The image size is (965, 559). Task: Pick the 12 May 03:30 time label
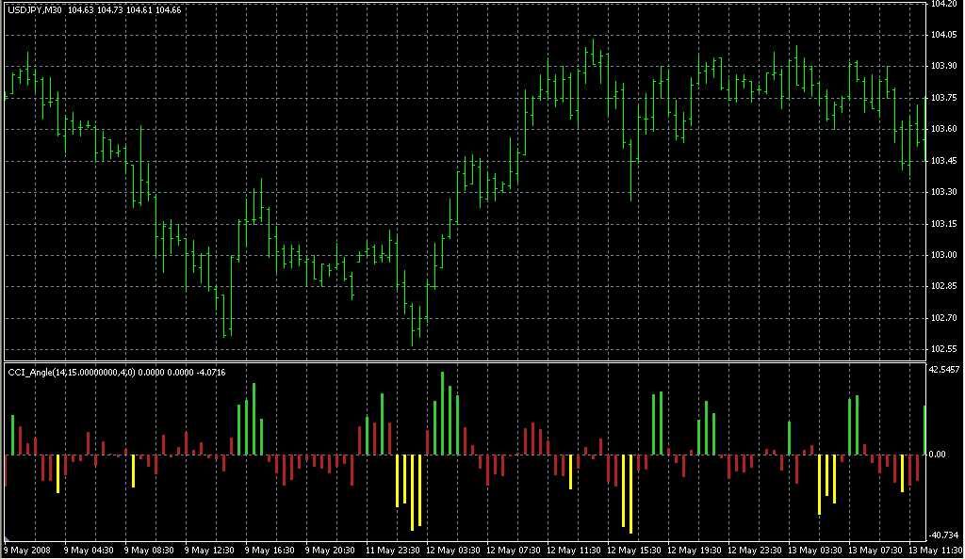453,551
